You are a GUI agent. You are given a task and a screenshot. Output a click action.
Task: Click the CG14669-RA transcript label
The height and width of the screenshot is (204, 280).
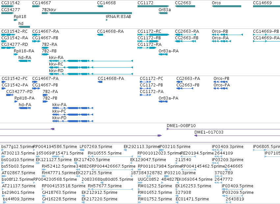(x=266, y=38)
